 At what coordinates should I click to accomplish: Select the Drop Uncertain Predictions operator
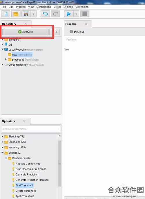coord(31,169)
